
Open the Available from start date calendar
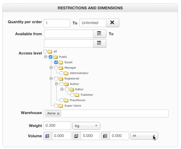tap(99, 34)
